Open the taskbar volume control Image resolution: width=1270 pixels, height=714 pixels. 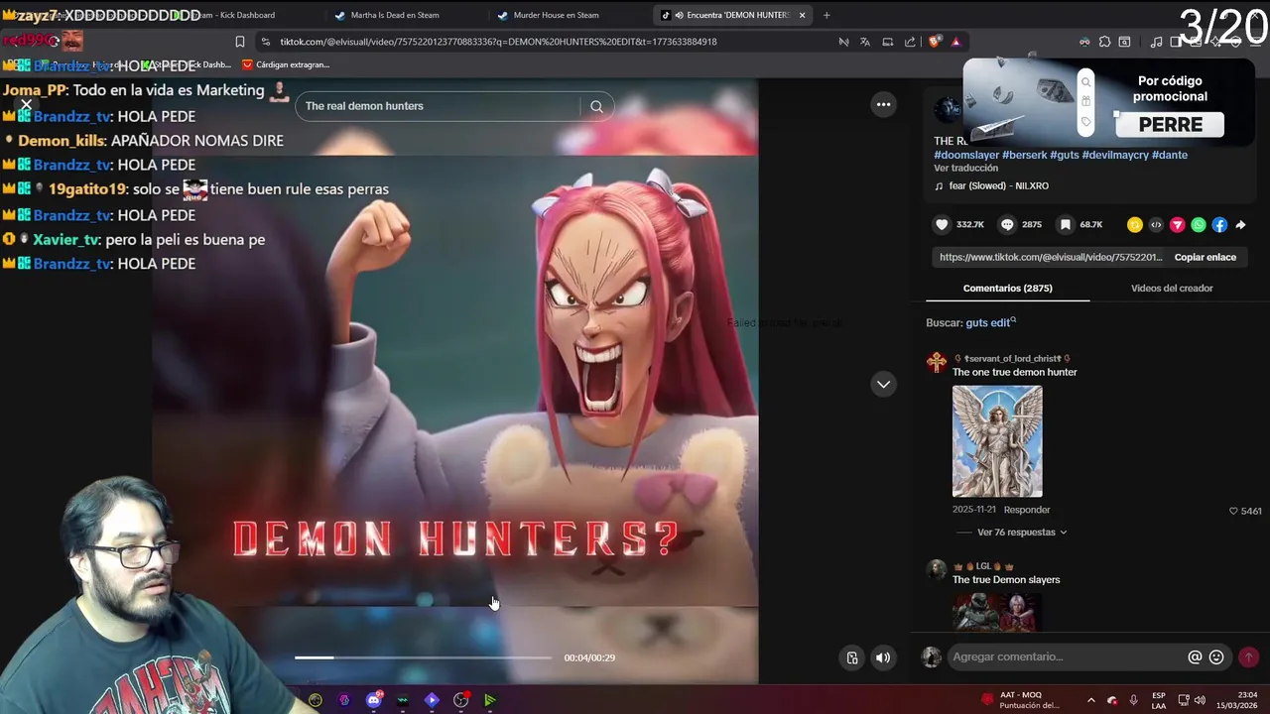tap(1200, 700)
